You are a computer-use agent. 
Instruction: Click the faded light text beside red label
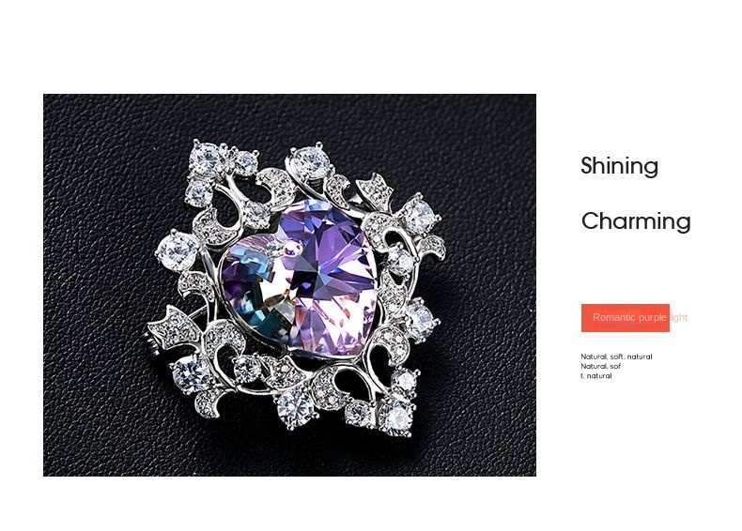click(679, 318)
